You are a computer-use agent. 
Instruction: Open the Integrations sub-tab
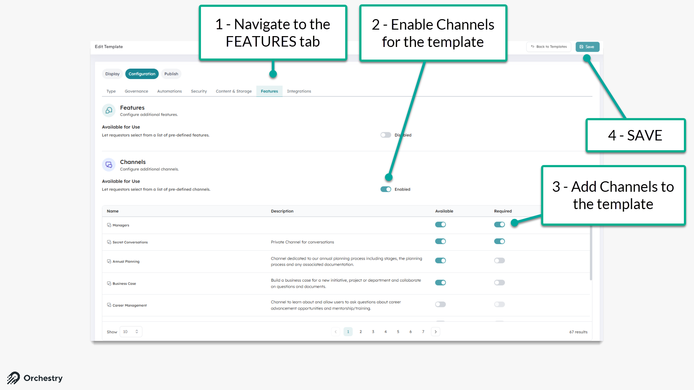[x=299, y=91]
